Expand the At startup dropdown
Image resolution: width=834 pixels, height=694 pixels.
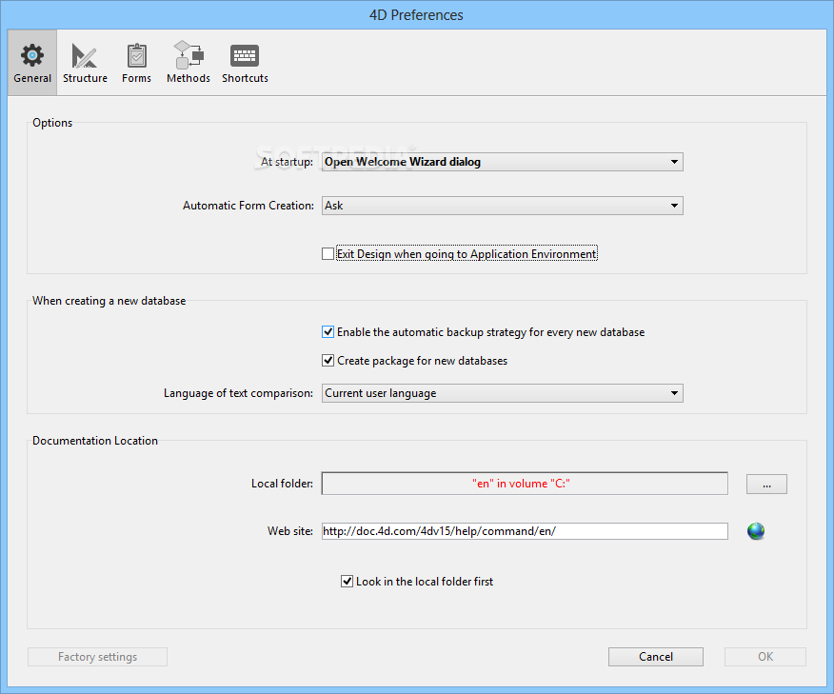pyautogui.click(x=502, y=162)
